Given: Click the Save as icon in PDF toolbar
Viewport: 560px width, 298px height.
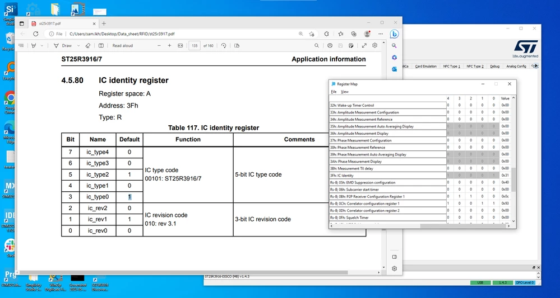Looking at the screenshot, I should pos(351,46).
